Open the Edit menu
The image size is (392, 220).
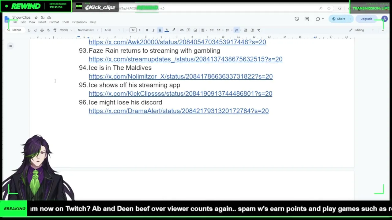23,22
